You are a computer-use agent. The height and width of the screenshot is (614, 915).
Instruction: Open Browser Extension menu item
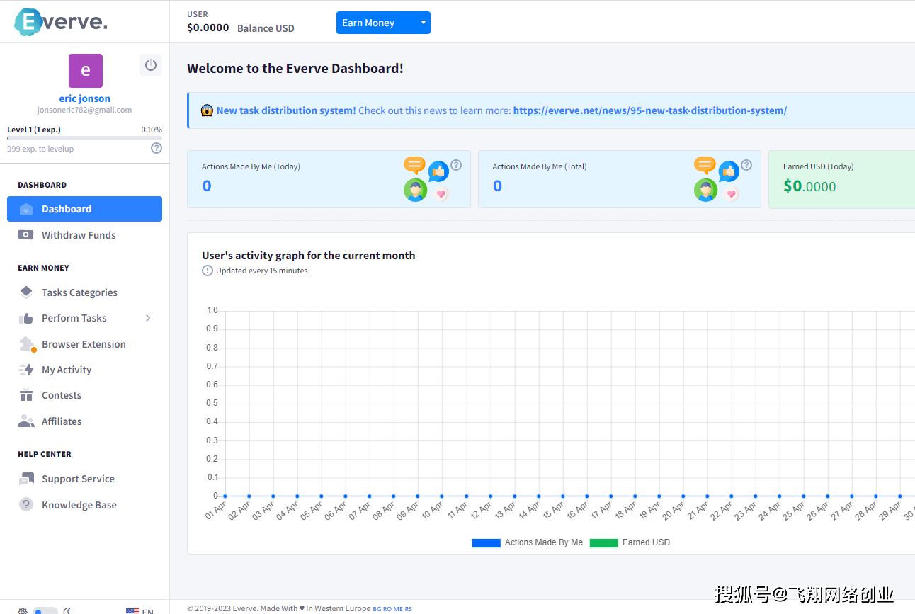[84, 344]
